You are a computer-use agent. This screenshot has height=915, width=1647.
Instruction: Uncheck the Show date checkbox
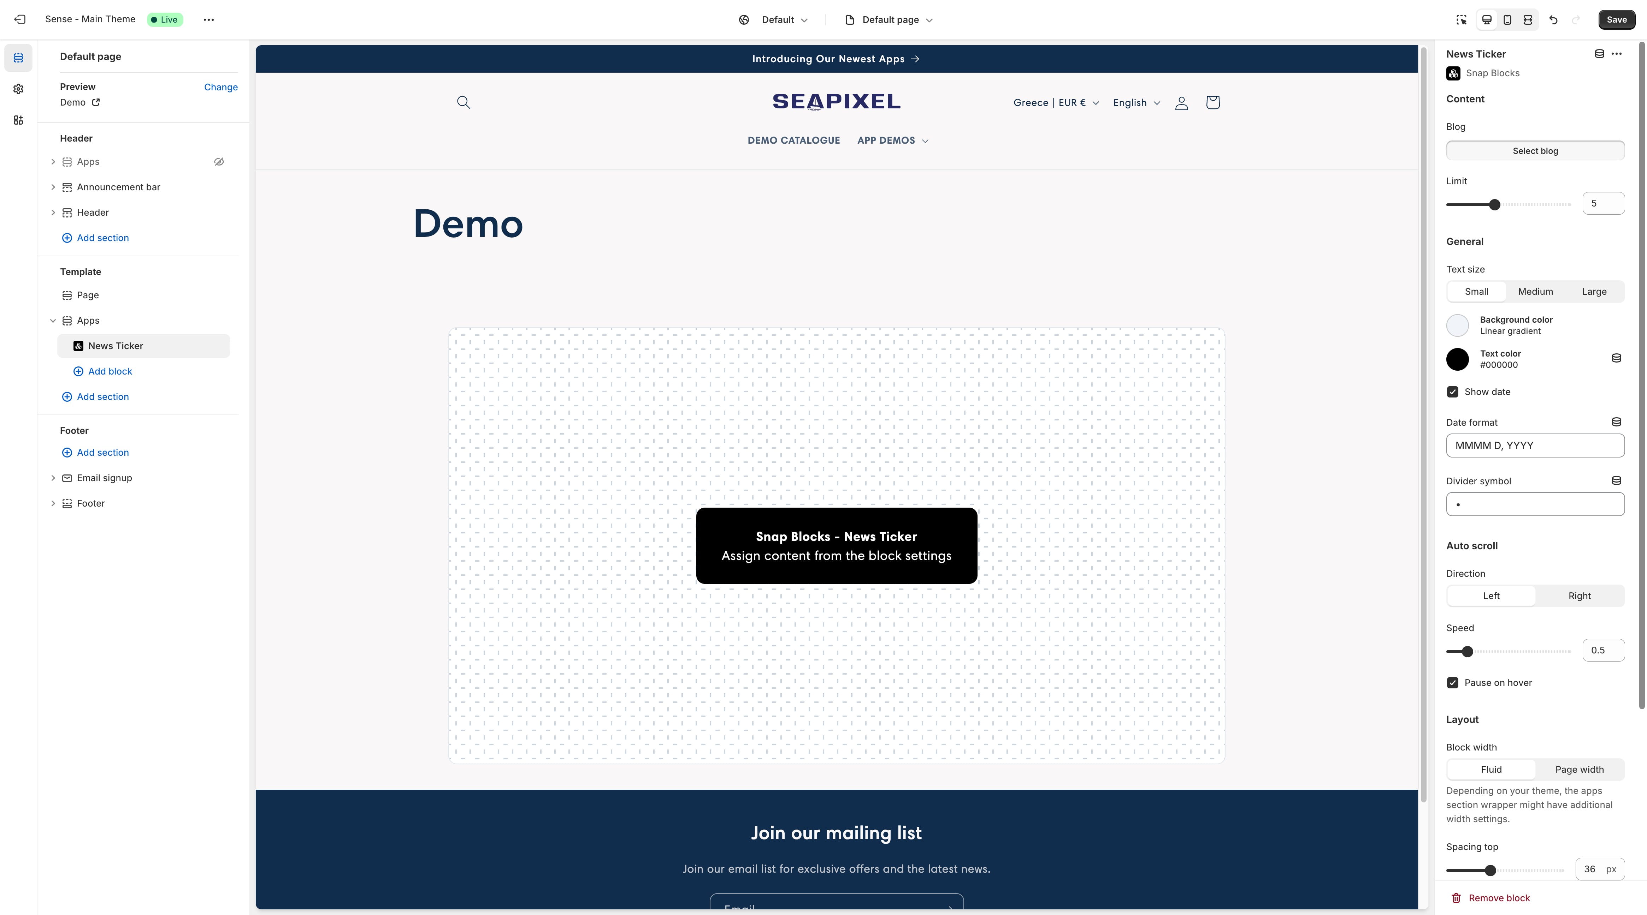pyautogui.click(x=1453, y=392)
